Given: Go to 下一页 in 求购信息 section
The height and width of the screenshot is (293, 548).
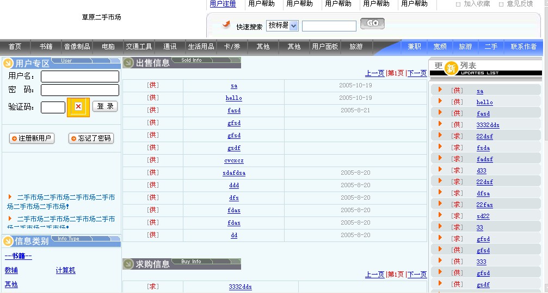Looking at the screenshot, I should point(417,275).
